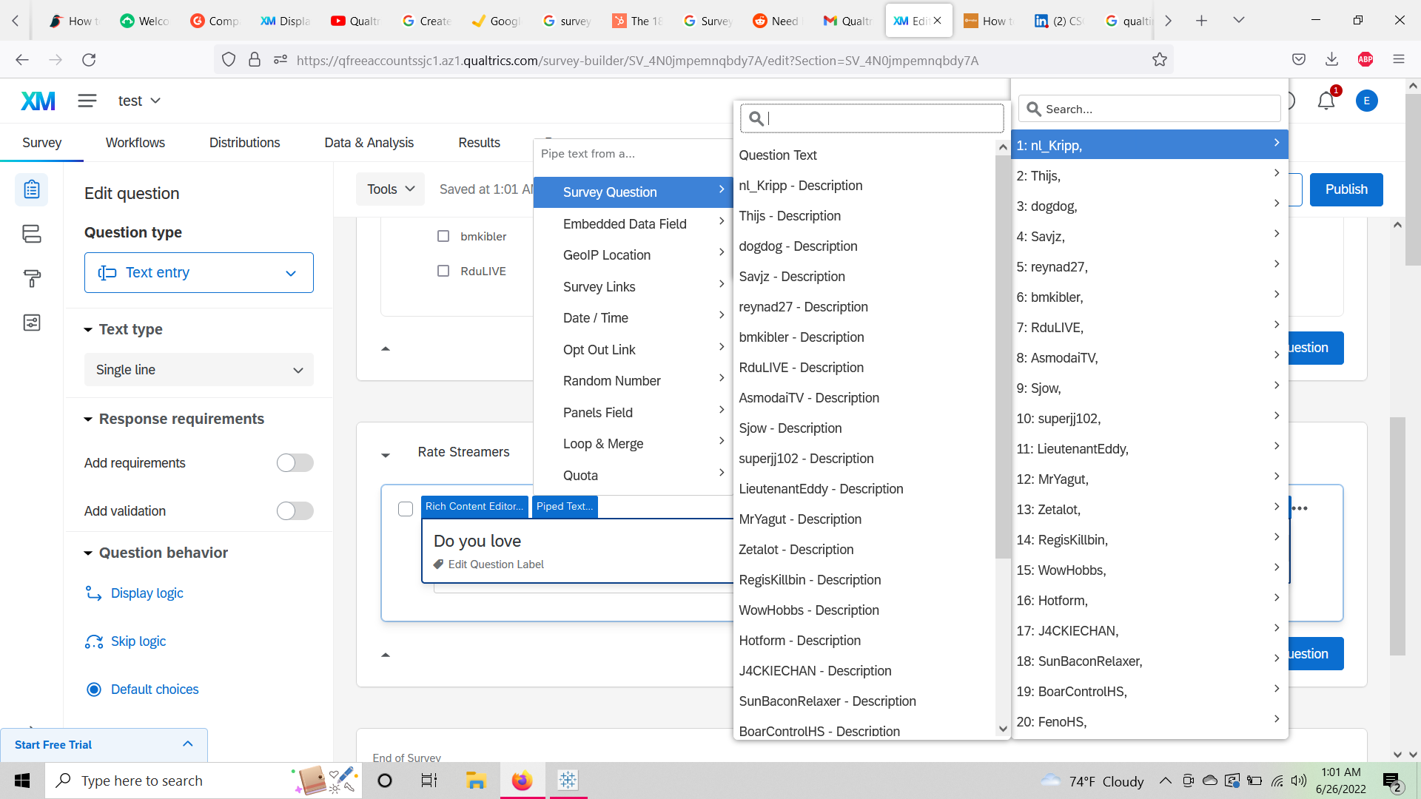Switch to the Data & Analysis tab
The width and height of the screenshot is (1421, 799).
point(369,143)
